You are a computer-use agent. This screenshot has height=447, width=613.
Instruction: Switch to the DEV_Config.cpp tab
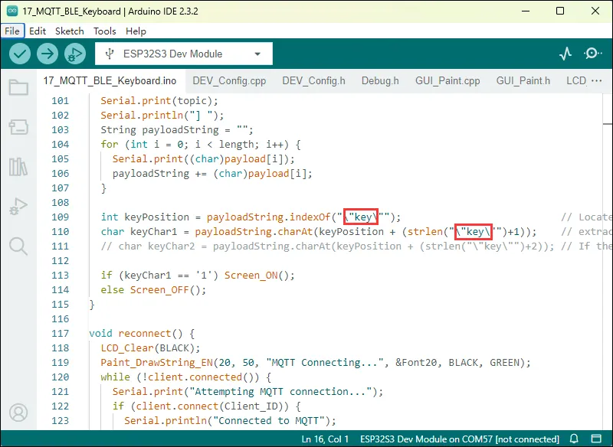[229, 80]
